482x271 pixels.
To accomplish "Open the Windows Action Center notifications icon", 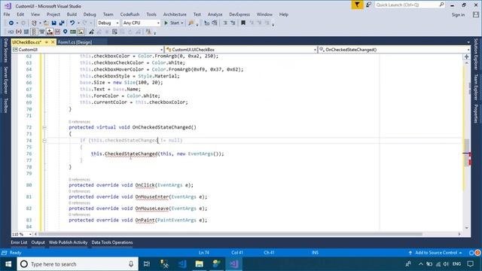I will [470, 264].
